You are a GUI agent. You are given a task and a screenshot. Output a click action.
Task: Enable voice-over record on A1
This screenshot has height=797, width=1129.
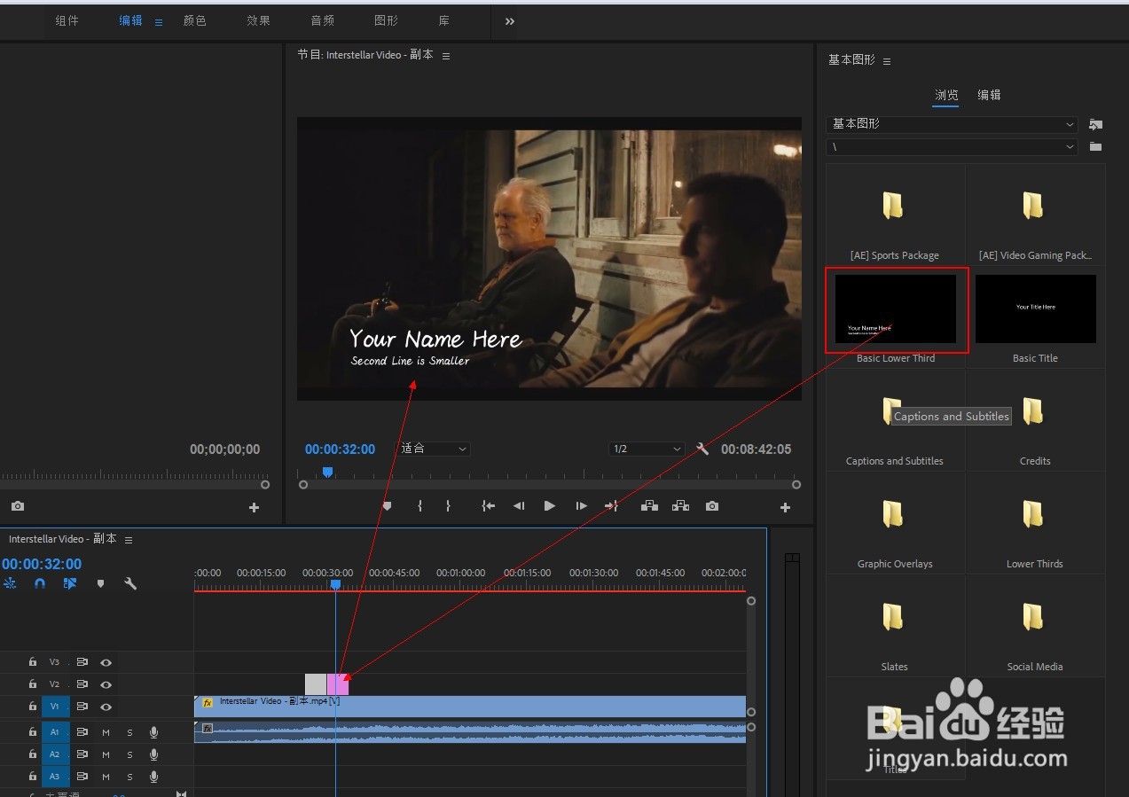point(153,732)
